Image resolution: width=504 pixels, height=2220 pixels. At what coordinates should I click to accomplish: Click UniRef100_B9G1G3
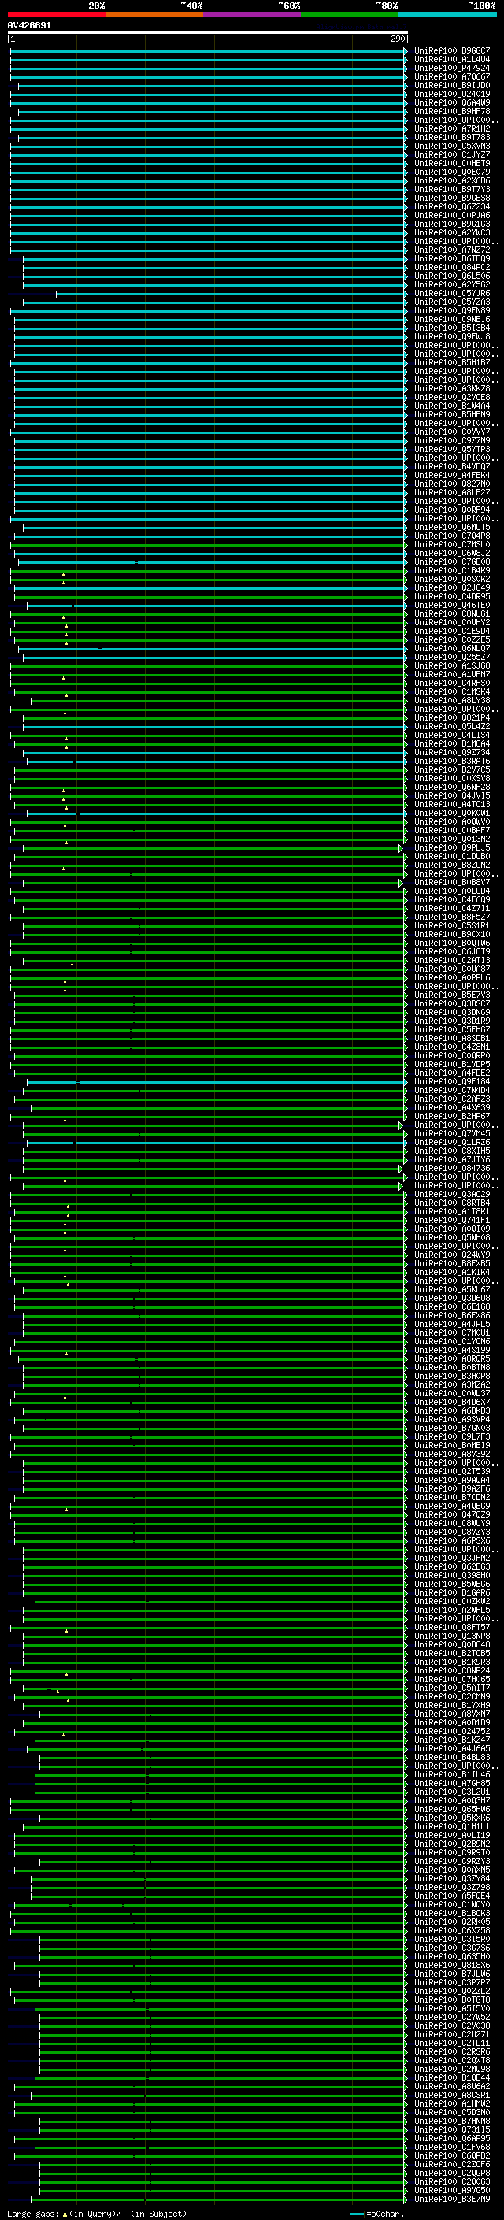point(452,224)
